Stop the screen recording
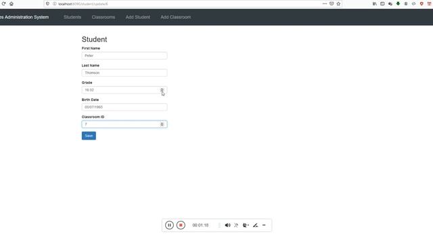 click(x=181, y=225)
